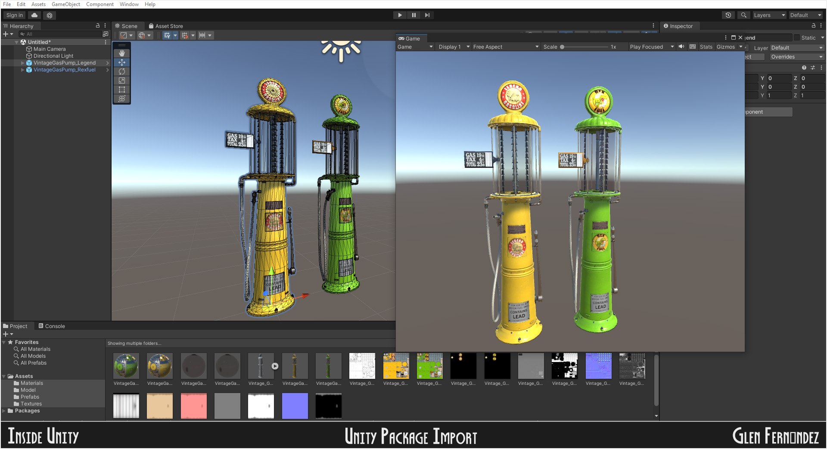Open the cloud services icon

pyautogui.click(x=34, y=15)
